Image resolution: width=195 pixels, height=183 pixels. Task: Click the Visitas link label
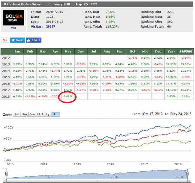(x=37, y=27)
